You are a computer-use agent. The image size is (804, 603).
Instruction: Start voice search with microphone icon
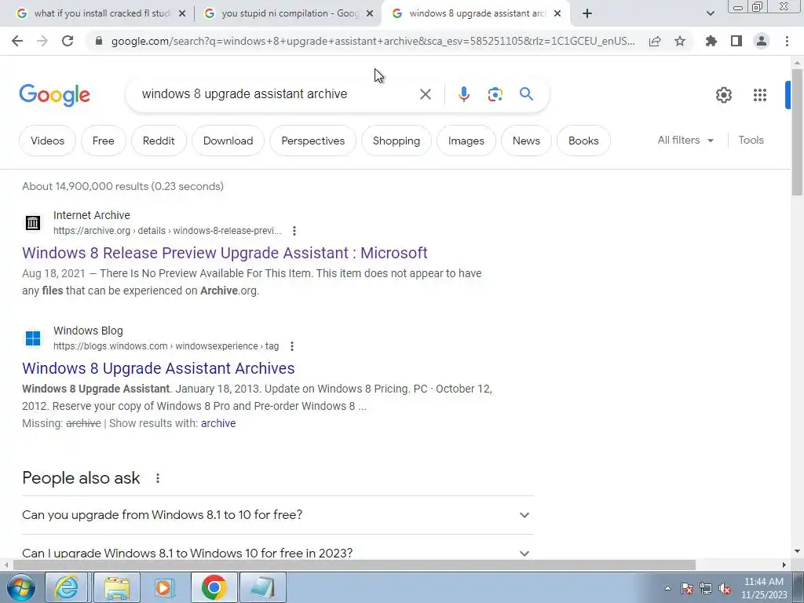pyautogui.click(x=463, y=94)
